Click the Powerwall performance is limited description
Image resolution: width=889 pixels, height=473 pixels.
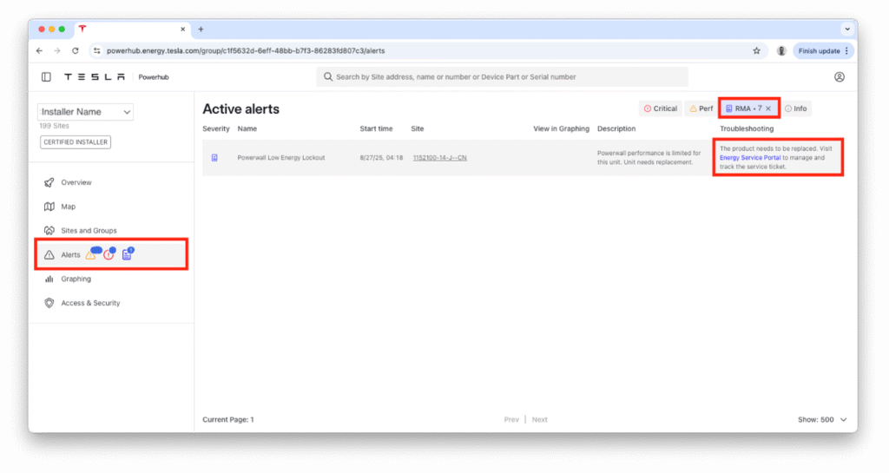(649, 157)
